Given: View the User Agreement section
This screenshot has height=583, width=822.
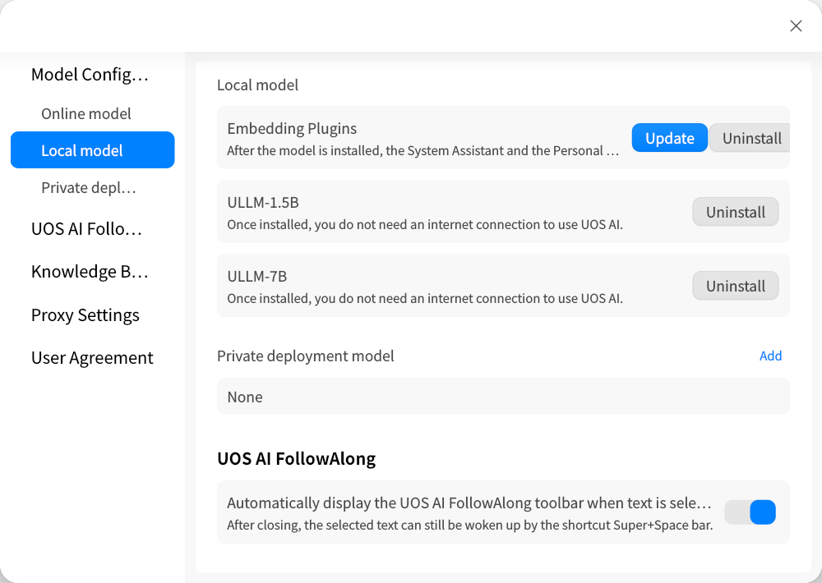Looking at the screenshot, I should click(92, 358).
